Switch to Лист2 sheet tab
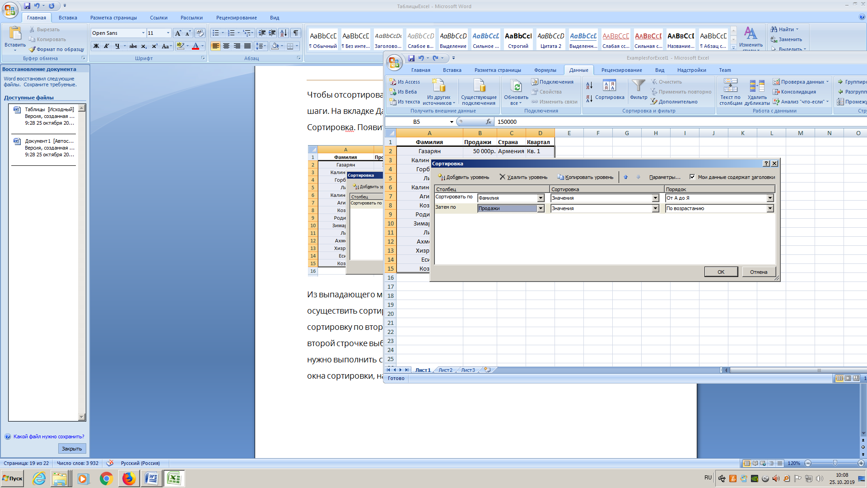 (x=445, y=370)
